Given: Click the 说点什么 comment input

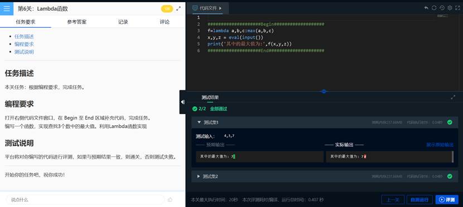Looking at the screenshot, I should [x=85, y=200].
